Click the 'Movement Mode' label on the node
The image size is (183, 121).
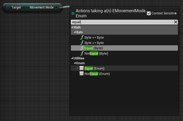[x=42, y=7]
